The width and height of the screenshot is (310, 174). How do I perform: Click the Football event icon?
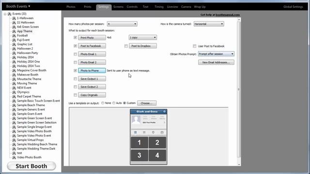pos(14,35)
